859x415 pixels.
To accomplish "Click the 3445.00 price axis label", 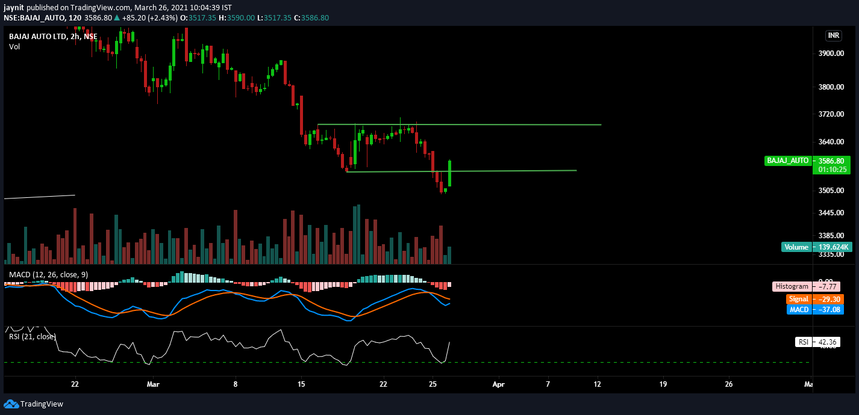I will pos(832,213).
